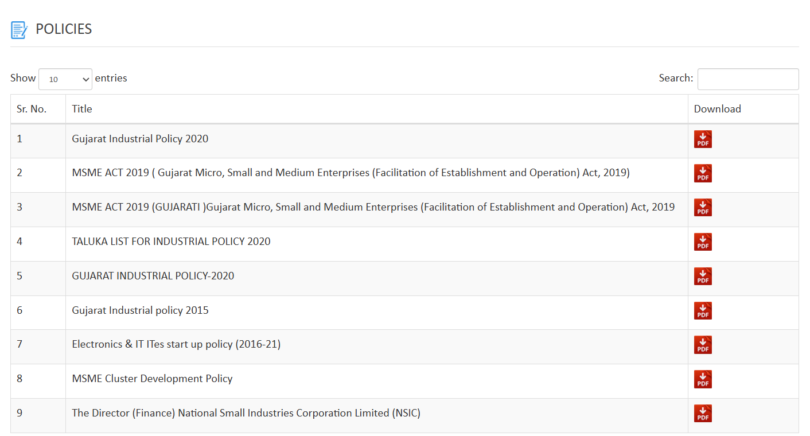The width and height of the screenshot is (810, 436).
Task: Download the NSIC Director (Finance) PDF
Action: click(703, 414)
